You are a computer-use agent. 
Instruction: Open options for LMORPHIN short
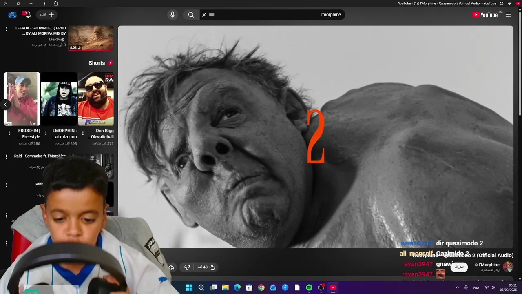(x=46, y=133)
